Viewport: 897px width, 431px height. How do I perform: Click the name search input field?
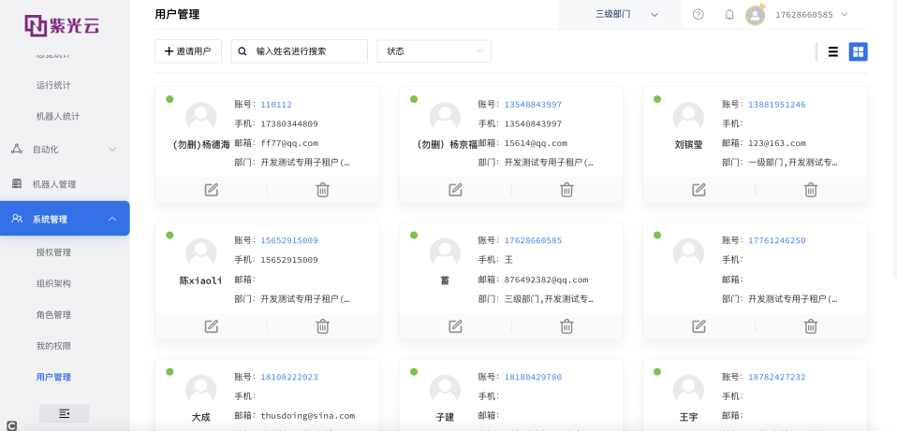pyautogui.click(x=307, y=51)
